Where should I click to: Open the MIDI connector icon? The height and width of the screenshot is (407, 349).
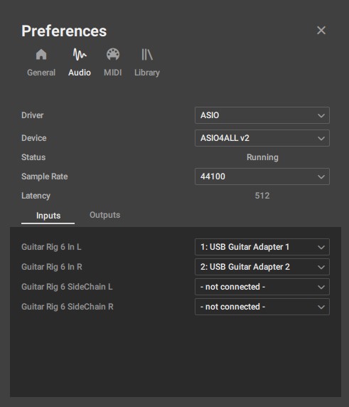[x=113, y=55]
